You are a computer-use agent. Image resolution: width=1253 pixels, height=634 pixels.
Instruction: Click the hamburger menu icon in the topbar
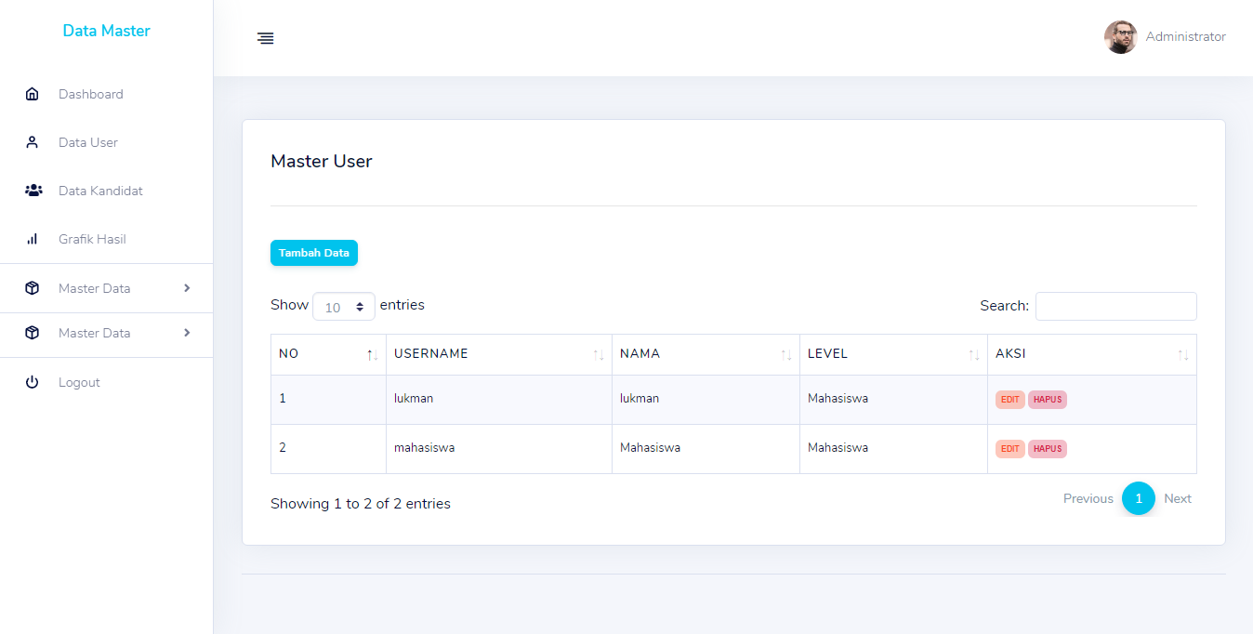pos(266,38)
